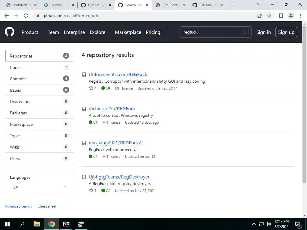Open the Chrome profile avatar icon
The width and height of the screenshot is (307, 230).
[291, 16]
